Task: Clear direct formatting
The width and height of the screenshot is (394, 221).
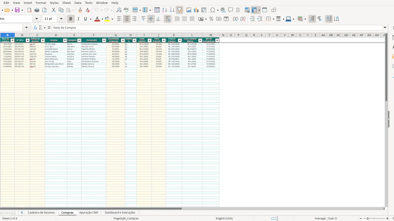Action: point(87,10)
